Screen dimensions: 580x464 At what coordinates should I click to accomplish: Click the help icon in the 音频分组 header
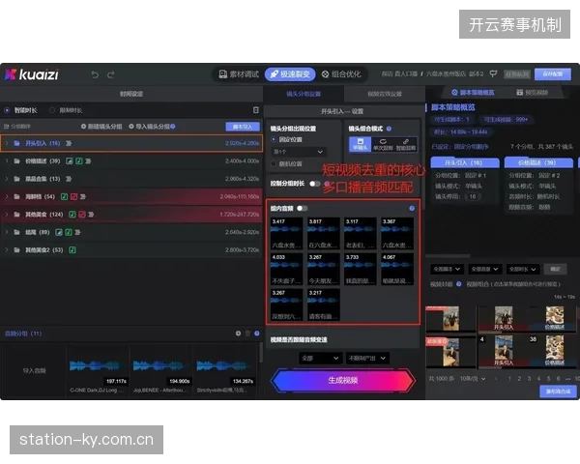tap(257, 333)
